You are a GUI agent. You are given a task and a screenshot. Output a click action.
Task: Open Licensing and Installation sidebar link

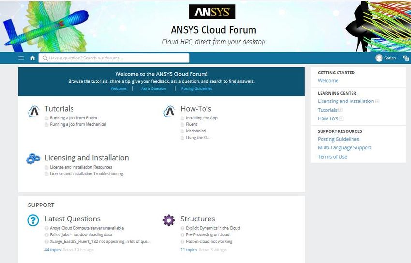(x=346, y=102)
